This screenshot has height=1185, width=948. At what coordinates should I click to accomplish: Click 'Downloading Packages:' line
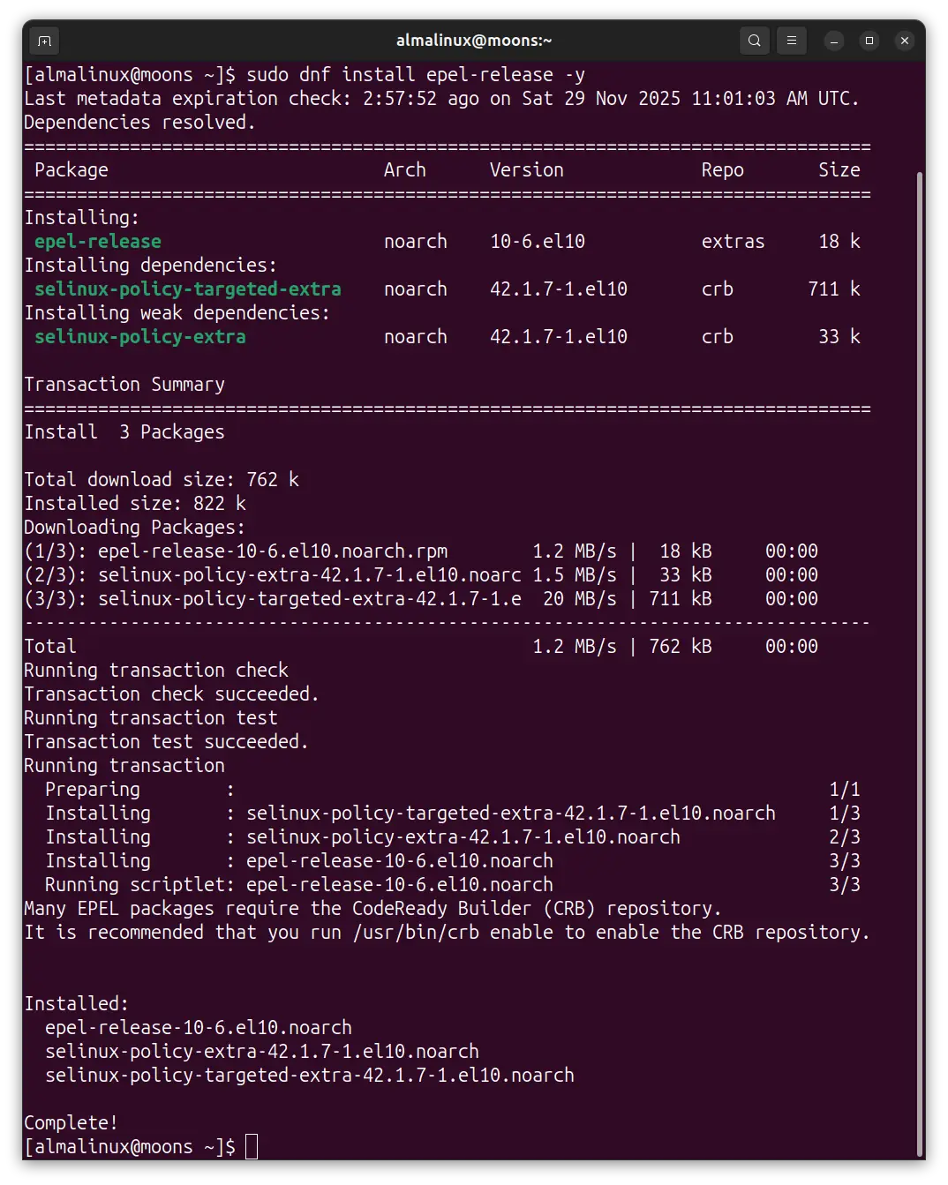135,528
